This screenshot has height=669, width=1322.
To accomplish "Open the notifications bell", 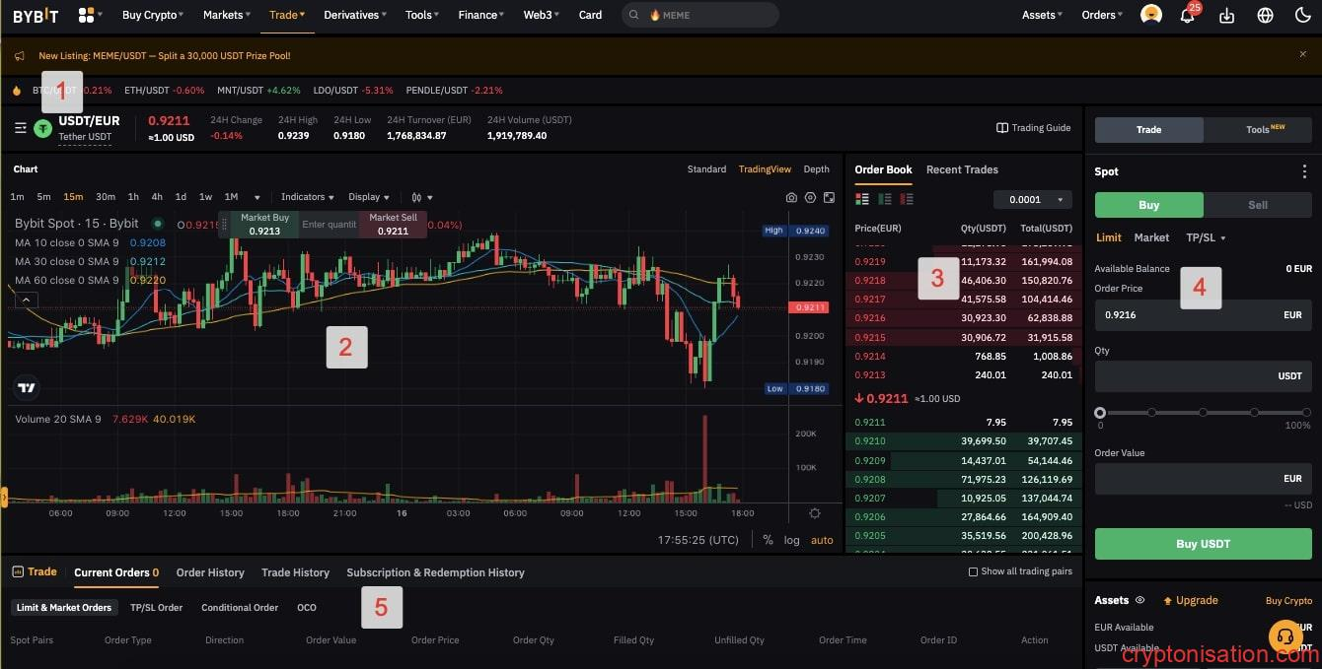I will 1187,15.
